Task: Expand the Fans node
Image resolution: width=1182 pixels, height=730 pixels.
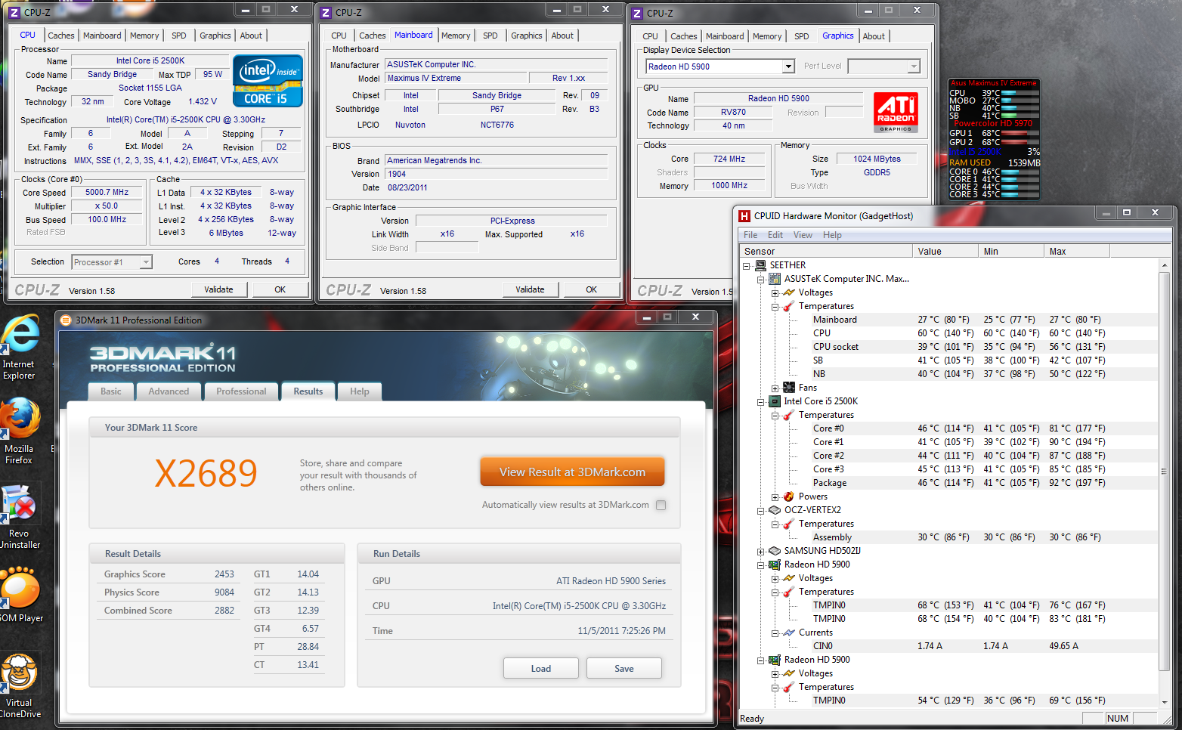Action: 775,388
